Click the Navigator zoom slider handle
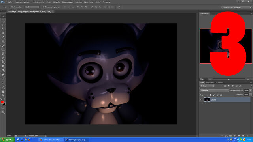 click(229, 79)
